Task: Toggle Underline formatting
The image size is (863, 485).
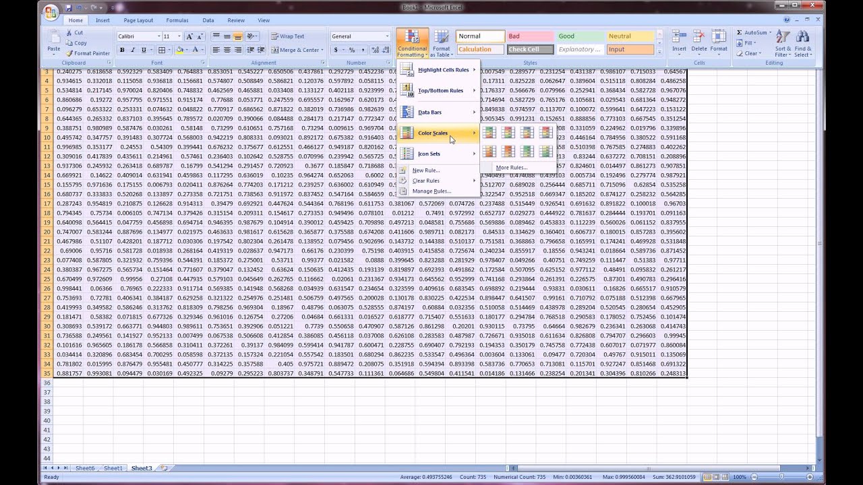Action: pos(144,50)
